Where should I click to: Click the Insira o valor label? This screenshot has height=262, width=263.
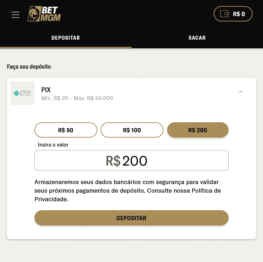coord(53,145)
